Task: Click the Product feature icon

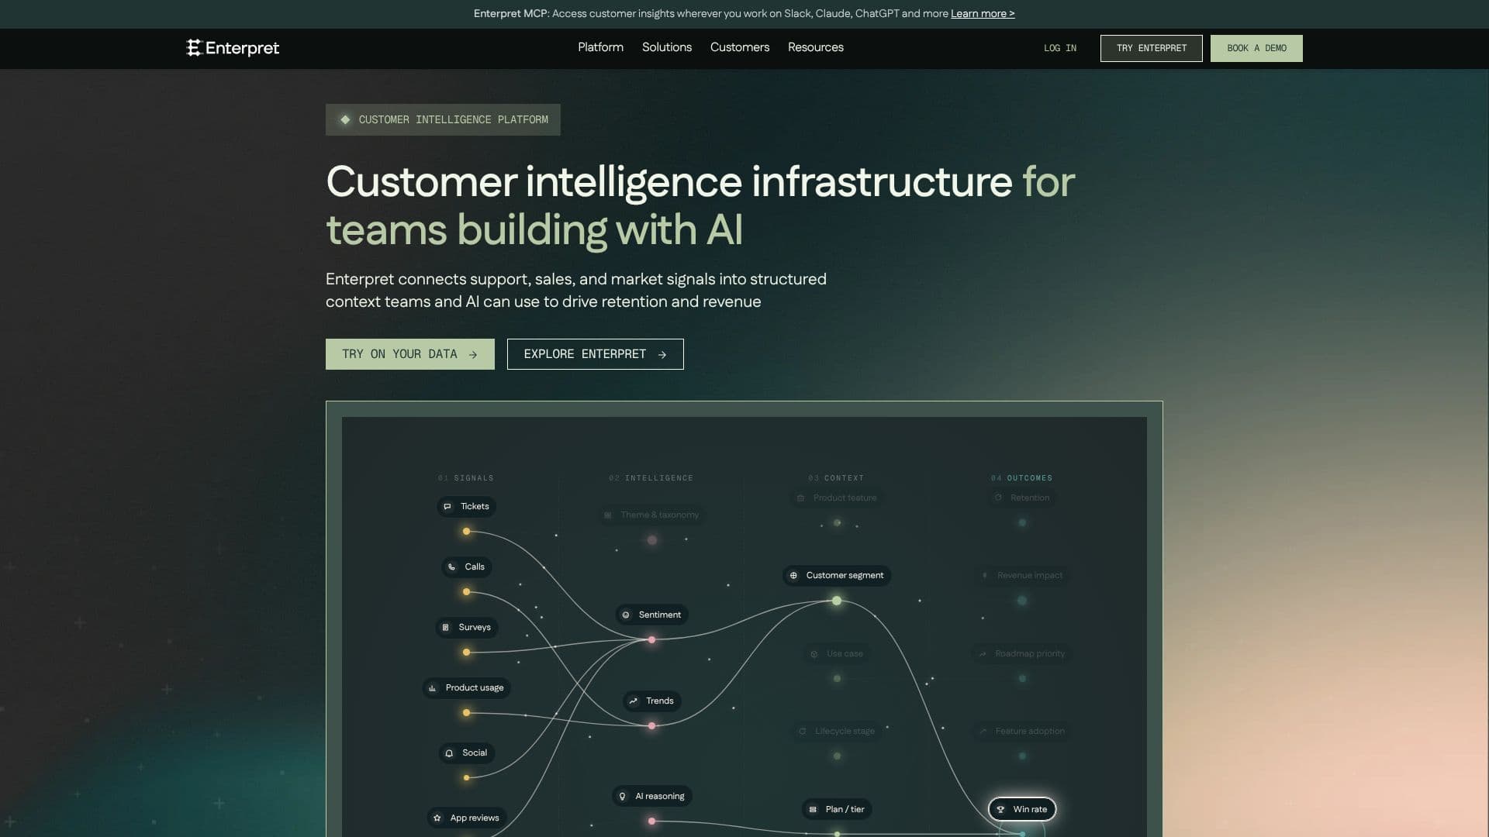Action: click(x=801, y=498)
